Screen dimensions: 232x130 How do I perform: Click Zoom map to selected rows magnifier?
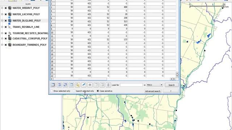point(78,85)
